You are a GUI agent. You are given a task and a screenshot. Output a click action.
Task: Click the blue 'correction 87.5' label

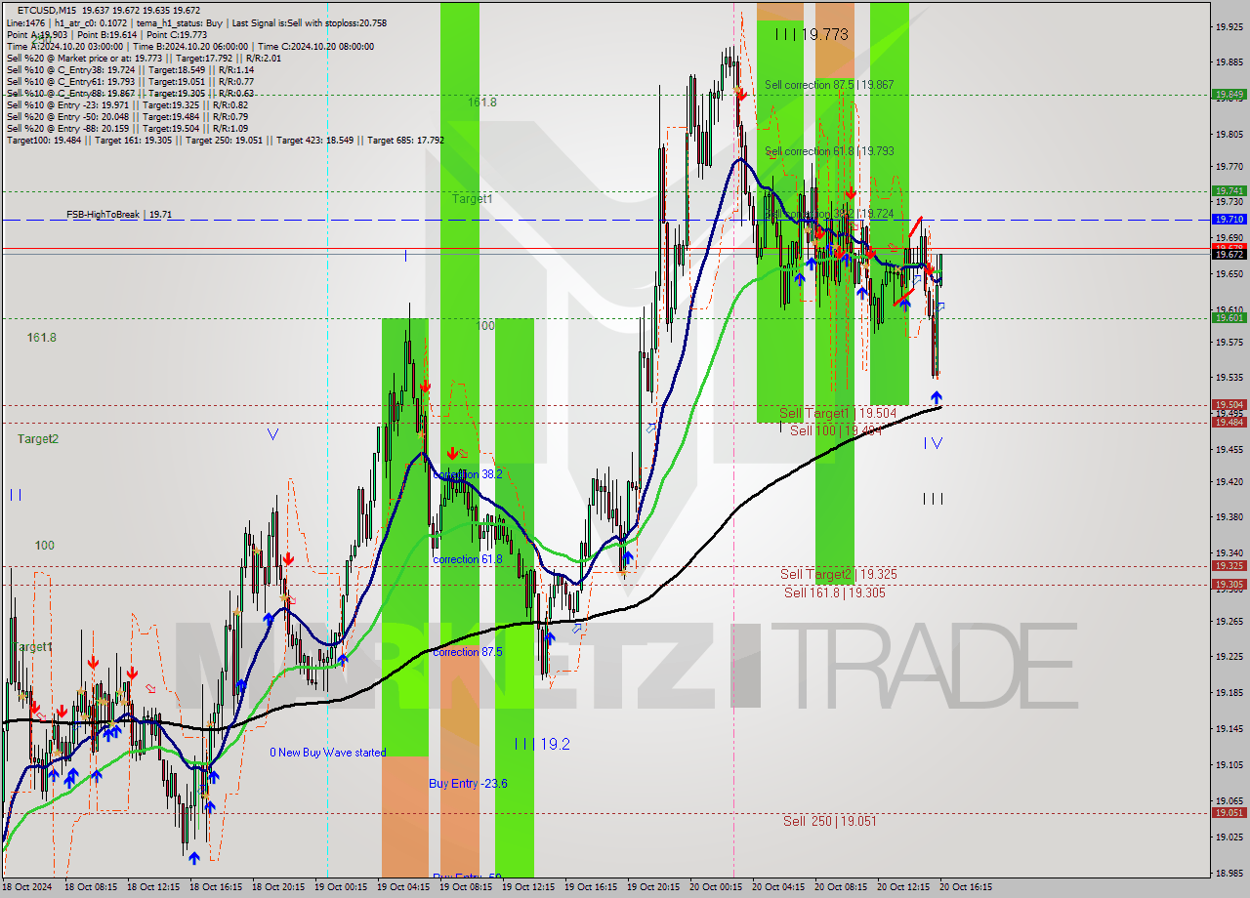pyautogui.click(x=468, y=652)
